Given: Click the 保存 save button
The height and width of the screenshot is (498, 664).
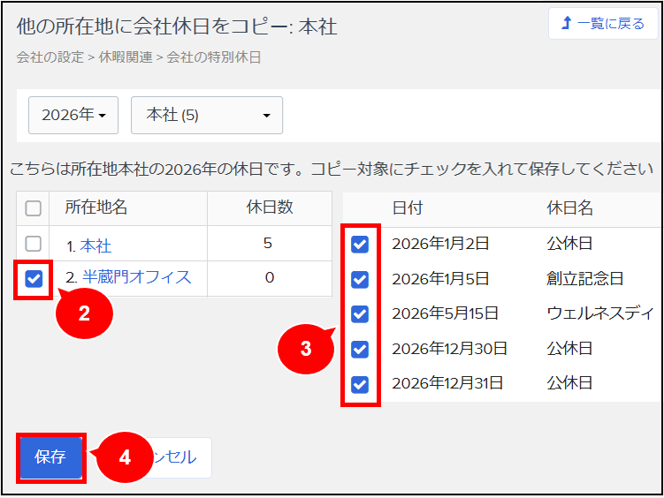Looking at the screenshot, I should (x=50, y=456).
